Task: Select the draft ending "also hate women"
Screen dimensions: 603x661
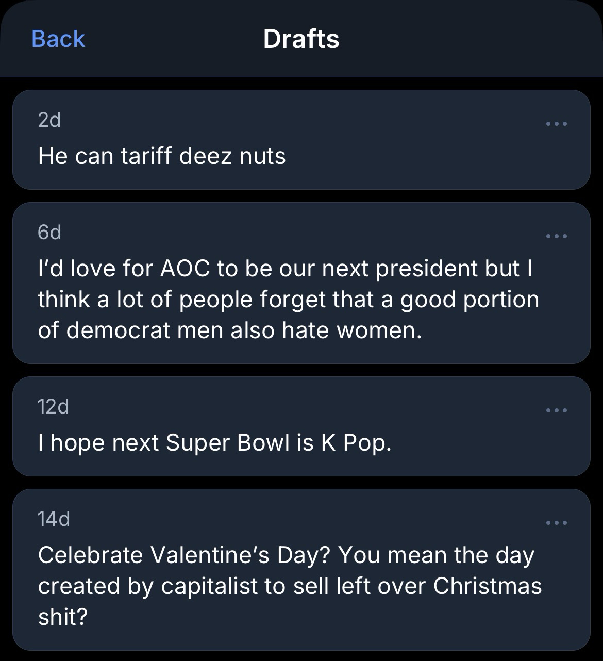Action: pyautogui.click(x=289, y=299)
